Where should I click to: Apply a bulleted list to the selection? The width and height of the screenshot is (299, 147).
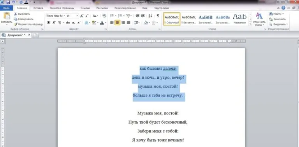click(x=112, y=16)
